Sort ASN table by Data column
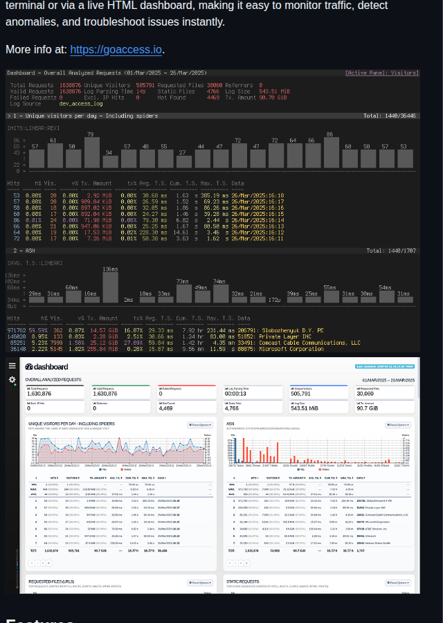 [361, 478]
